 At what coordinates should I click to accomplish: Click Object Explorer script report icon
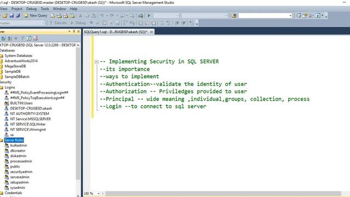[35, 38]
